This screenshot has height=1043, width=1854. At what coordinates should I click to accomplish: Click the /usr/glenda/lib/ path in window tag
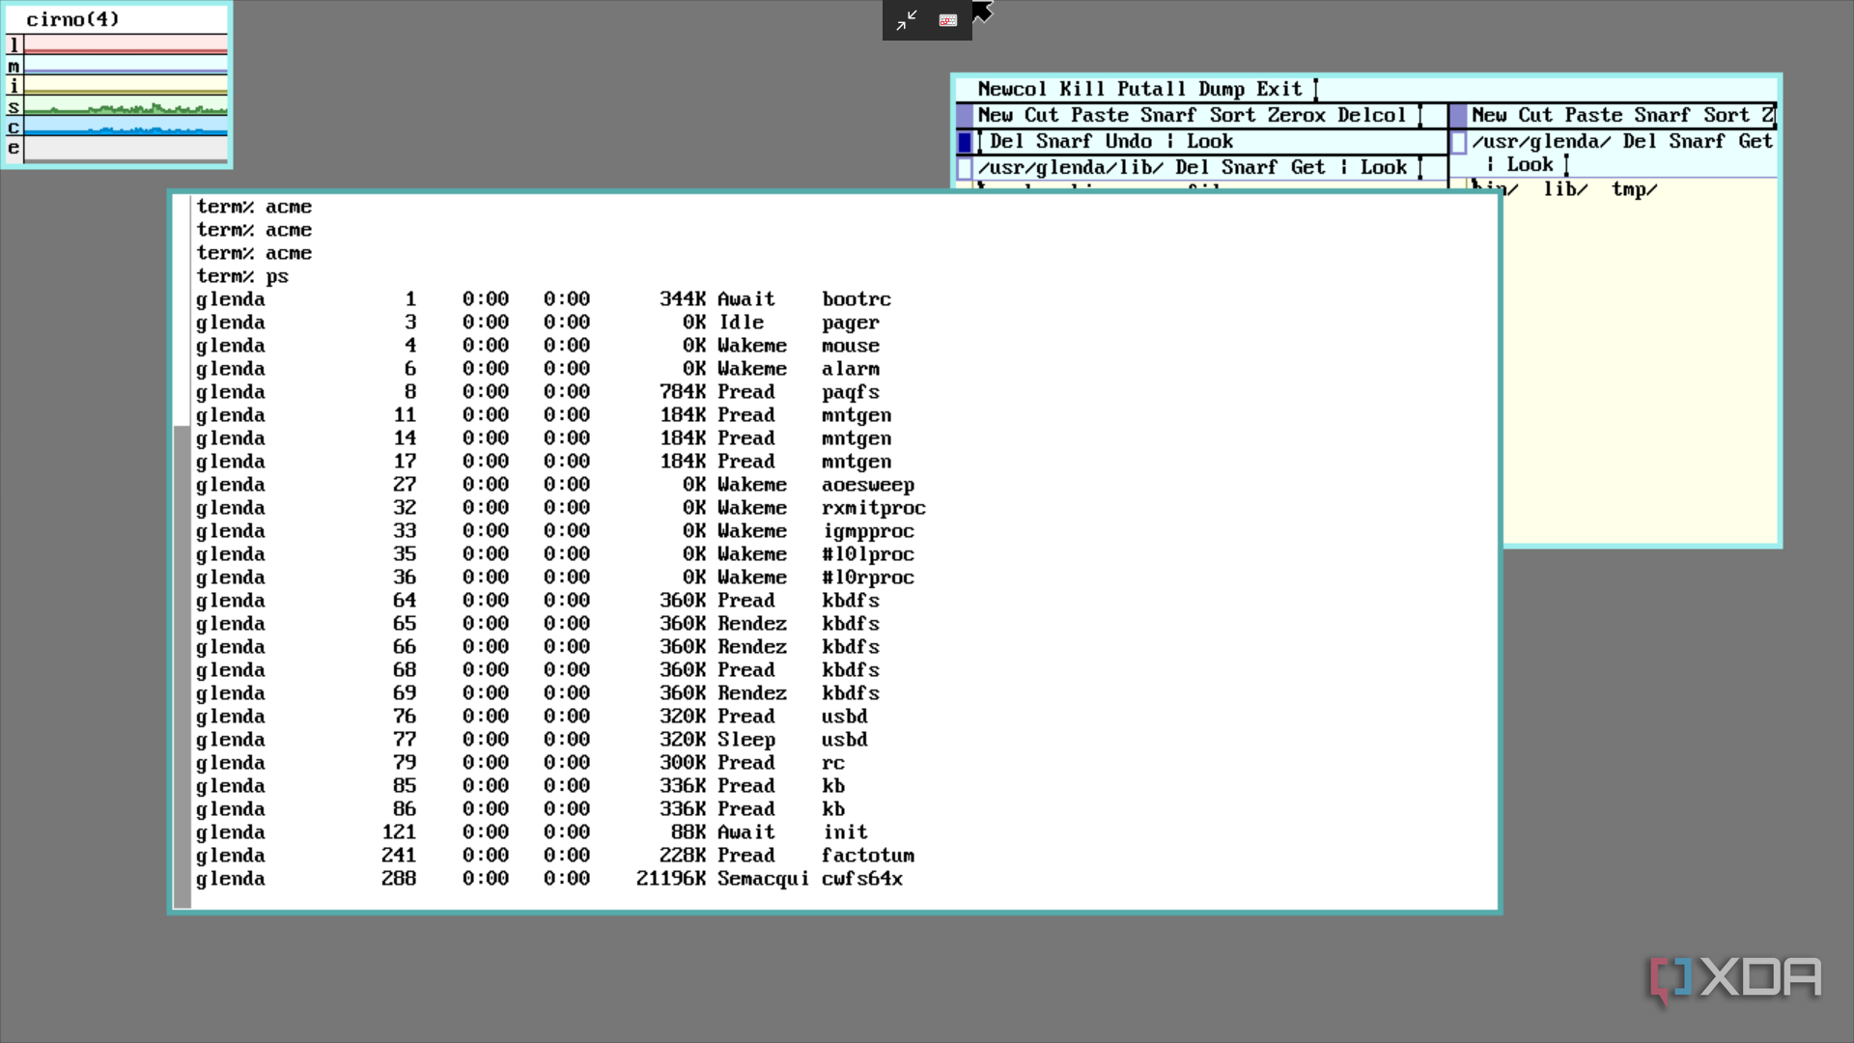[x=1070, y=167]
